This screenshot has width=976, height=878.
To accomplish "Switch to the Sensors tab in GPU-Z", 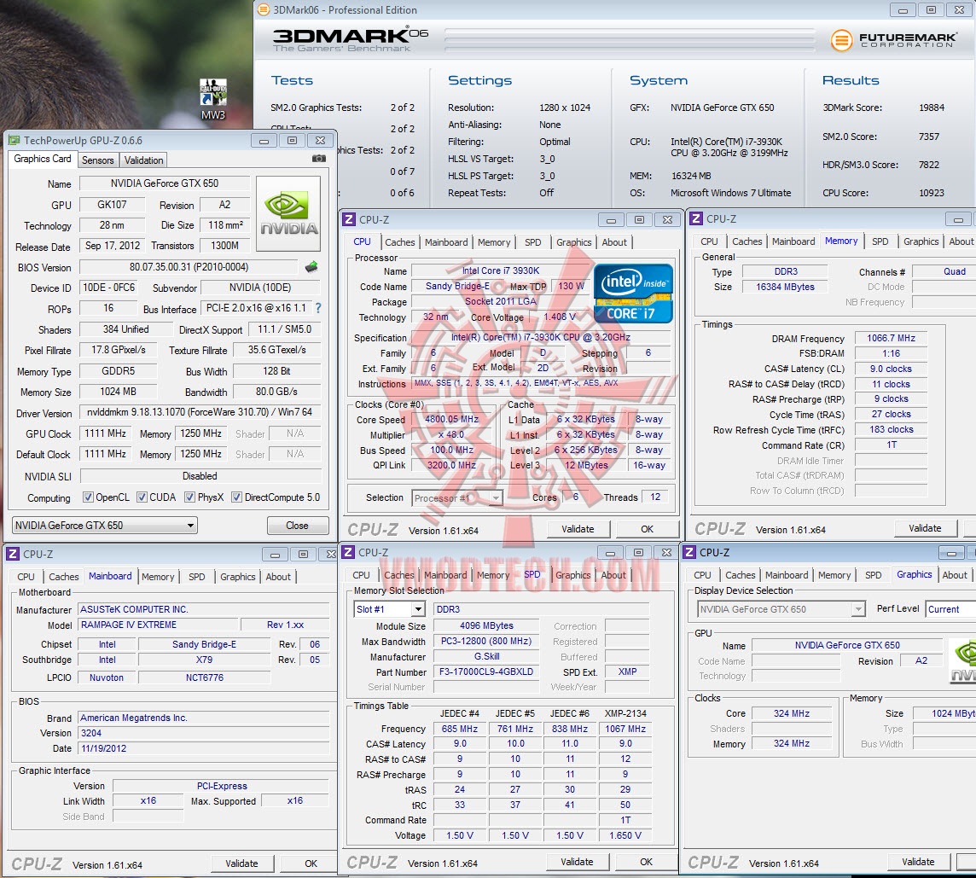I will coord(98,160).
